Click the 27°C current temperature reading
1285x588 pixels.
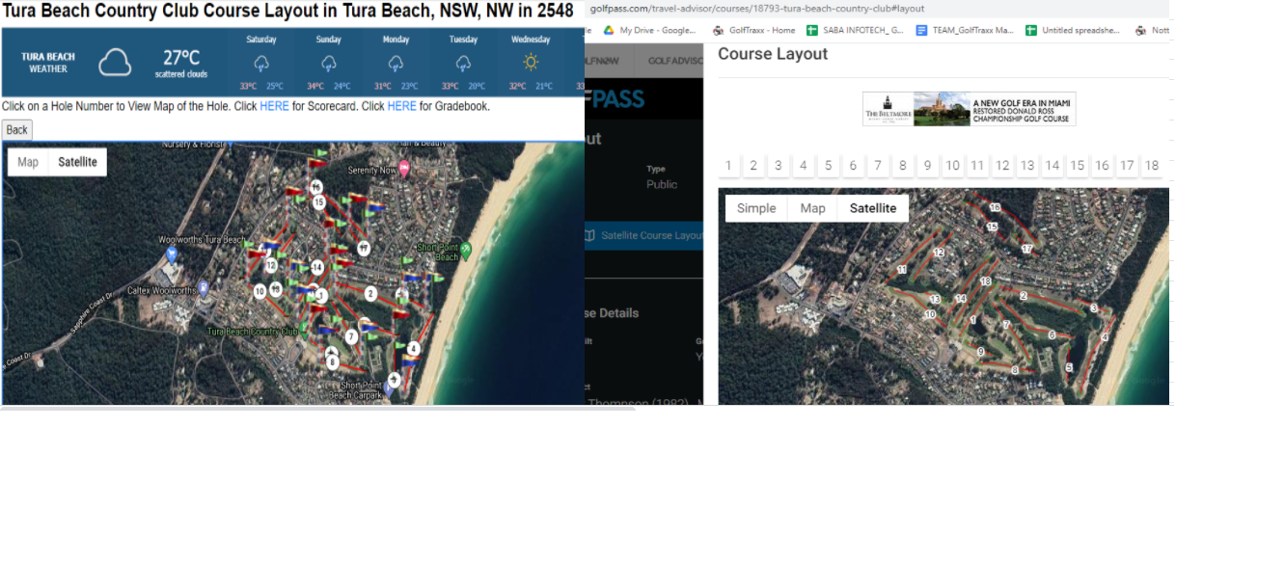click(181, 58)
